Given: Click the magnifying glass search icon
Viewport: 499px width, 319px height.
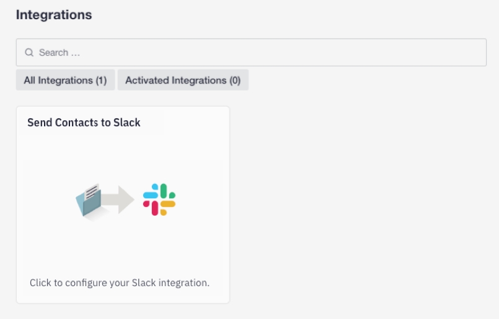Looking at the screenshot, I should click(x=29, y=53).
